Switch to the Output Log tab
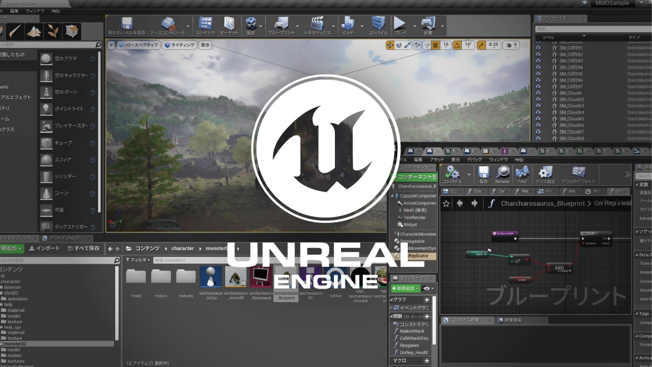 coord(64,238)
